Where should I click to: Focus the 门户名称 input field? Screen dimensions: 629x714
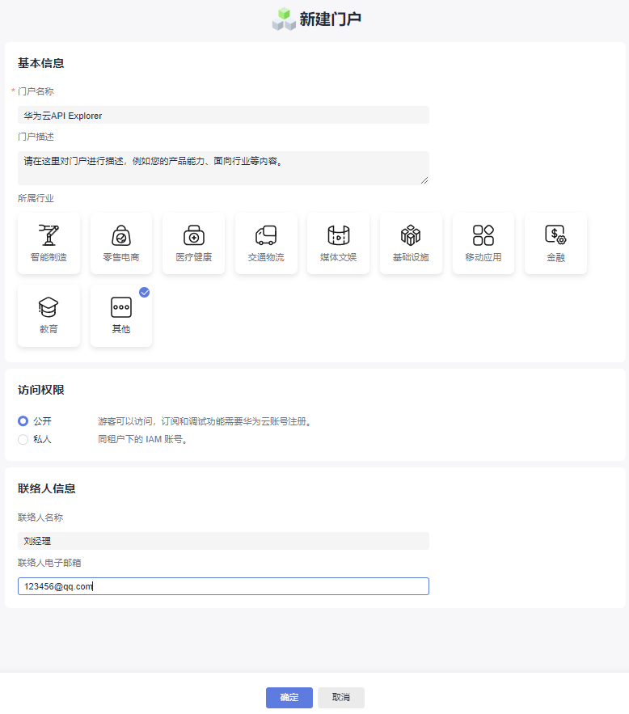pyautogui.click(x=223, y=115)
